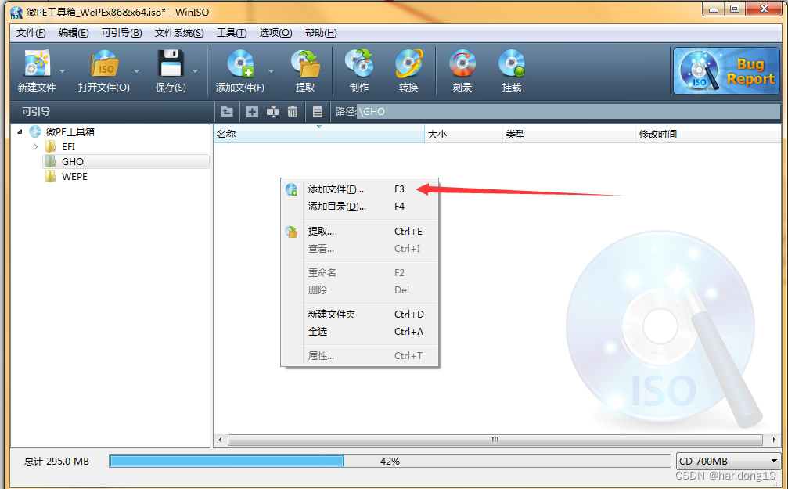The image size is (788, 489).
Task: Click the path field showing \GHO
Action: tap(568, 112)
